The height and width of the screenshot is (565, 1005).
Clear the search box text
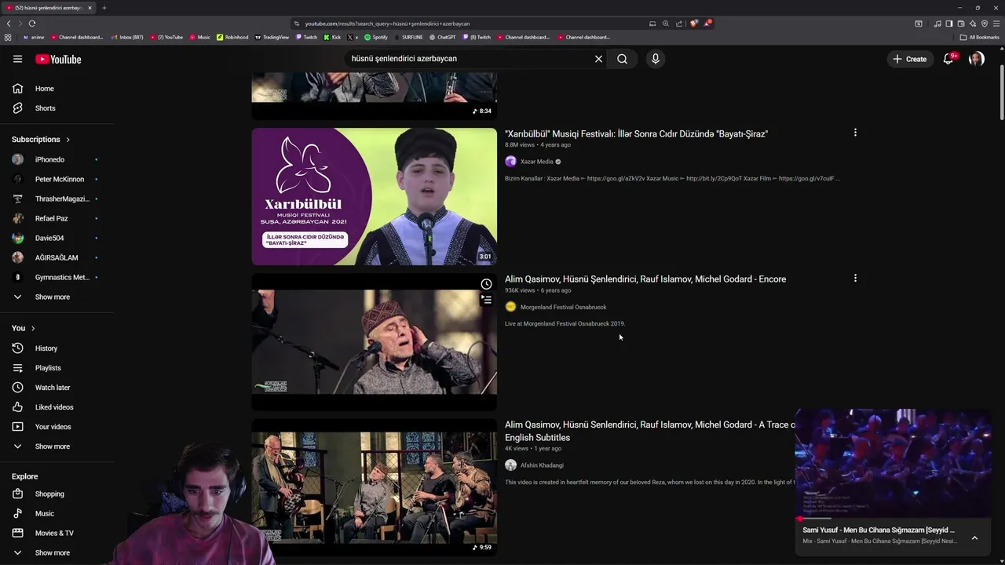pos(598,59)
